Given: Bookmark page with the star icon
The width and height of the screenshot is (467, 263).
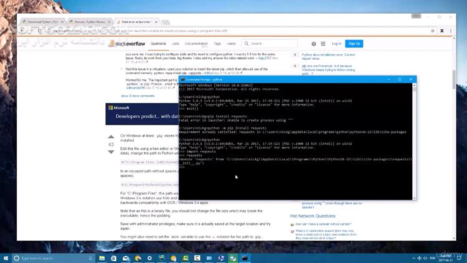Looking at the screenshot, I should pyautogui.click(x=433, y=31).
